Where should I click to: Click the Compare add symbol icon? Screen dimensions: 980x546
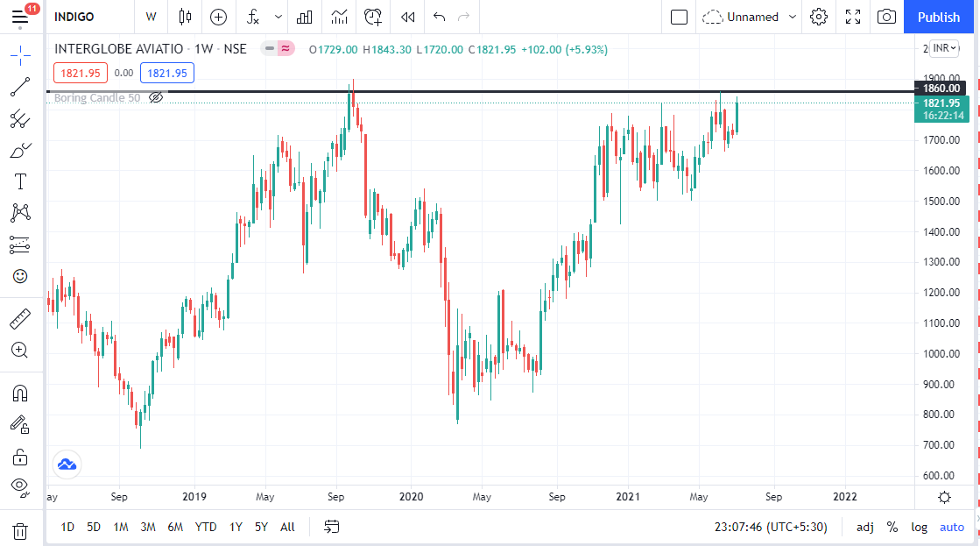[218, 17]
